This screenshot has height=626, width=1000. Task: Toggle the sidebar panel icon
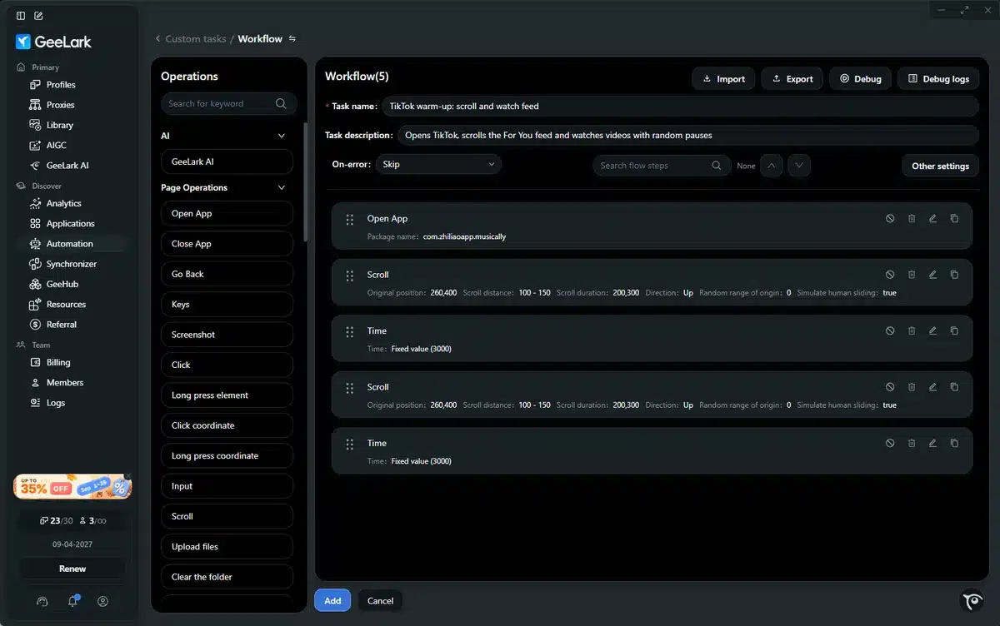pyautogui.click(x=21, y=16)
